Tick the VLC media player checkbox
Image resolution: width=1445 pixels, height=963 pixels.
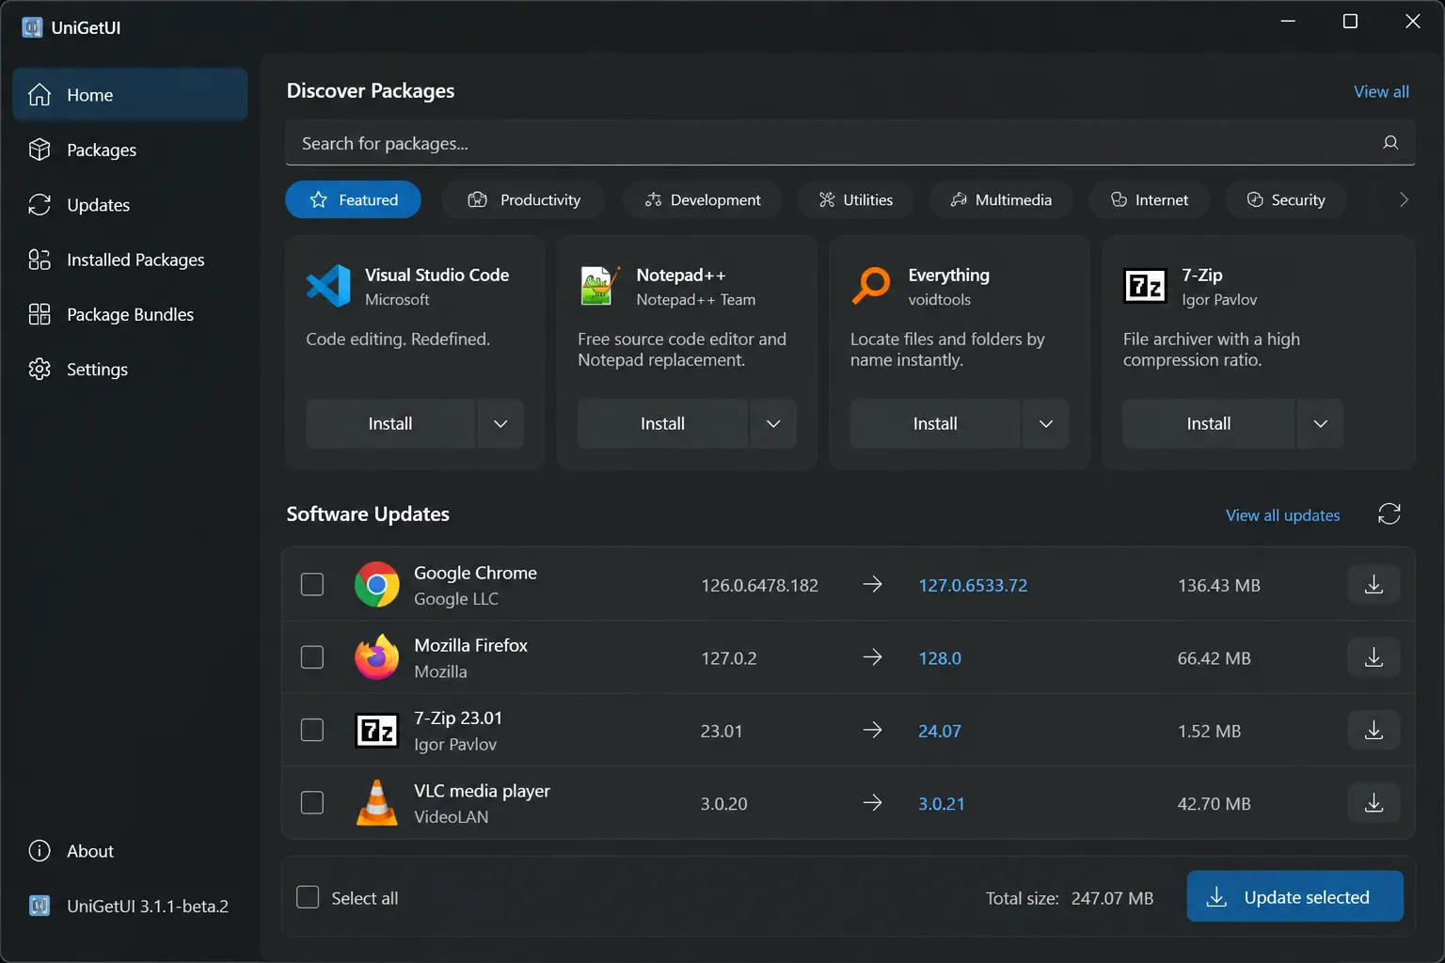point(312,803)
